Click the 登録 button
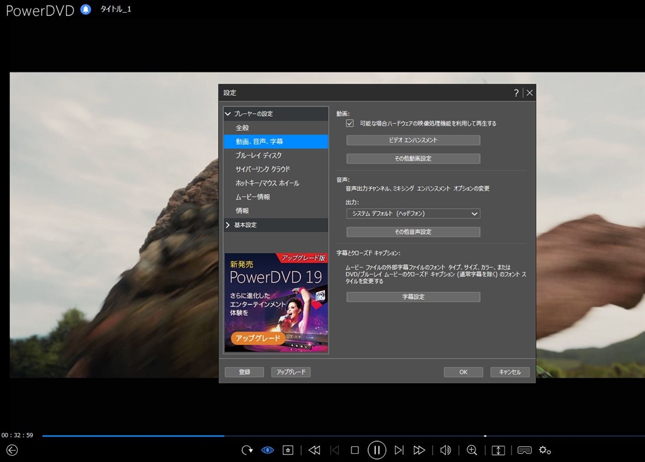Viewport: 645px width, 462px height. tap(244, 372)
